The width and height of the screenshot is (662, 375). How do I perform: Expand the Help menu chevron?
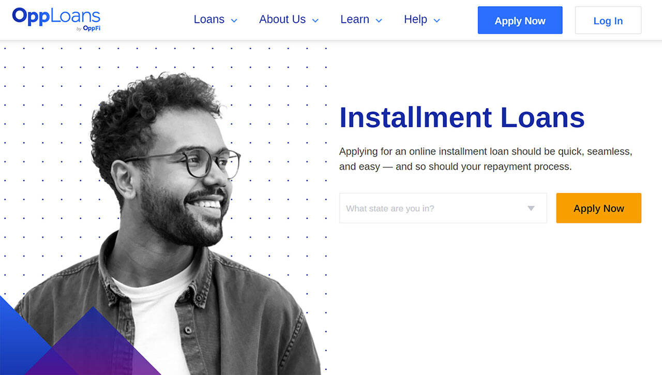click(x=437, y=21)
